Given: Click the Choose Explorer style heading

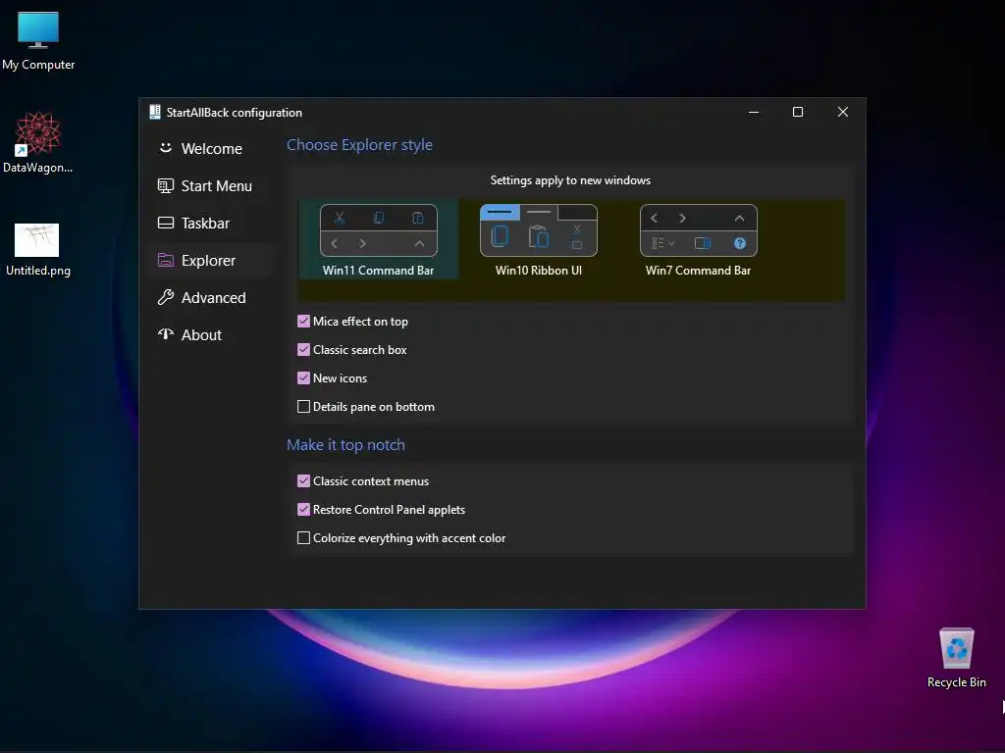Looking at the screenshot, I should coord(359,145).
